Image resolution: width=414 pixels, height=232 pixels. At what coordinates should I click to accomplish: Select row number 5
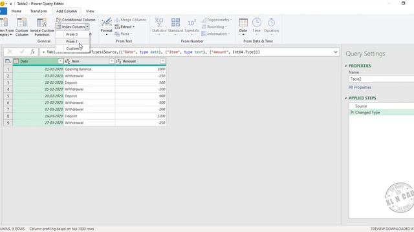(8, 96)
